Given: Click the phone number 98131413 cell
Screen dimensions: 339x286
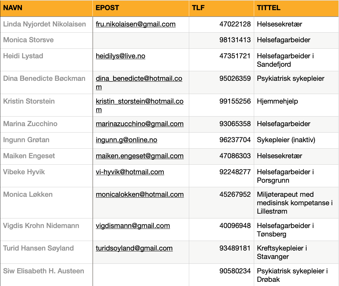Looking at the screenshot, I should pyautogui.click(x=235, y=40).
